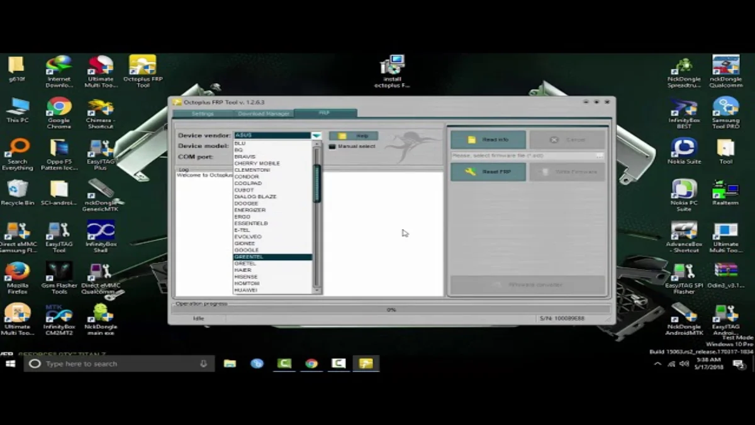Image resolution: width=755 pixels, height=425 pixels.
Task: Open Search Everything desktop icon
Action: point(17,155)
